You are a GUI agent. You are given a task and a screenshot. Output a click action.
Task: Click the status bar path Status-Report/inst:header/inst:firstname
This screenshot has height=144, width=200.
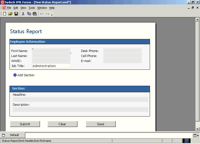(26, 141)
